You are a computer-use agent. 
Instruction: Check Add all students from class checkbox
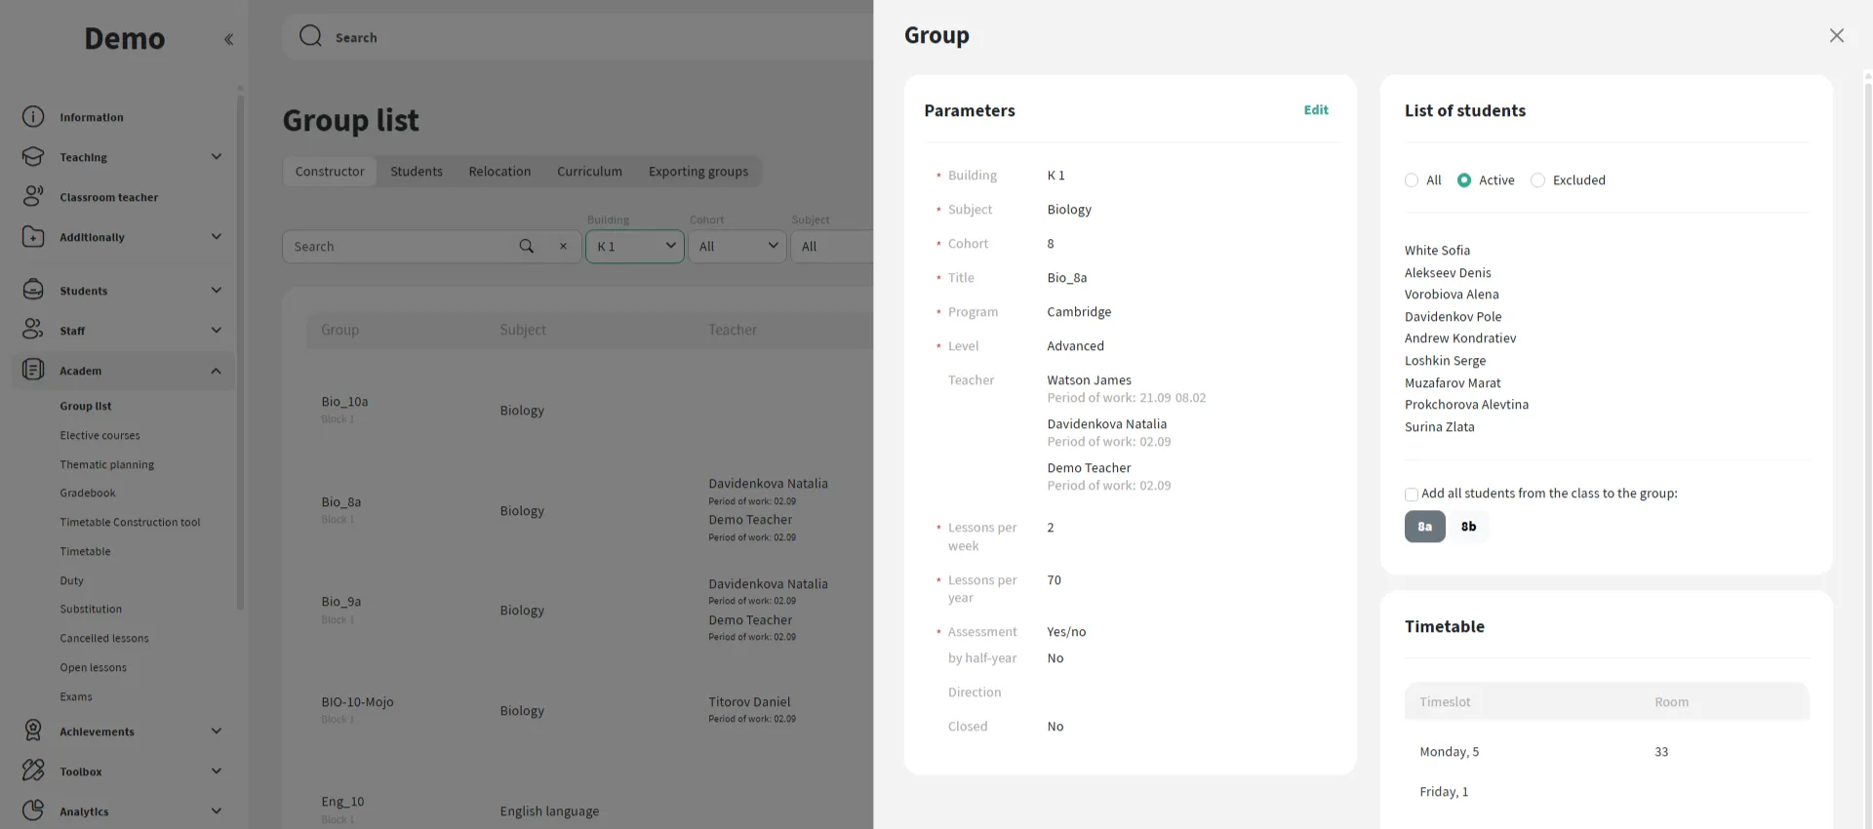[x=1412, y=494]
